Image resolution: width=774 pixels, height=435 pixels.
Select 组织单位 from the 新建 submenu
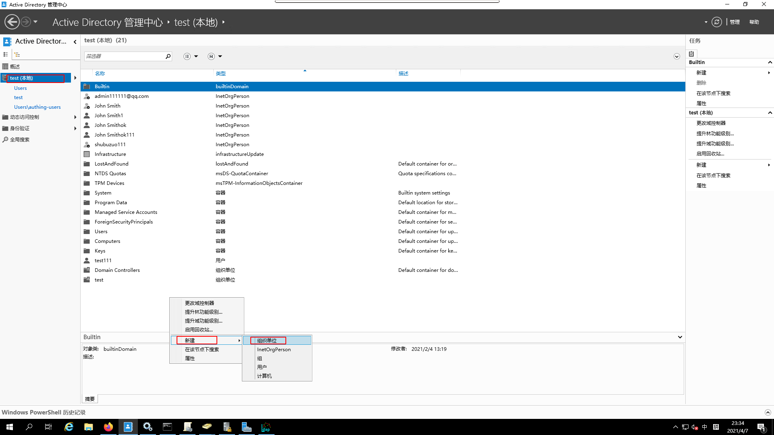tap(268, 340)
